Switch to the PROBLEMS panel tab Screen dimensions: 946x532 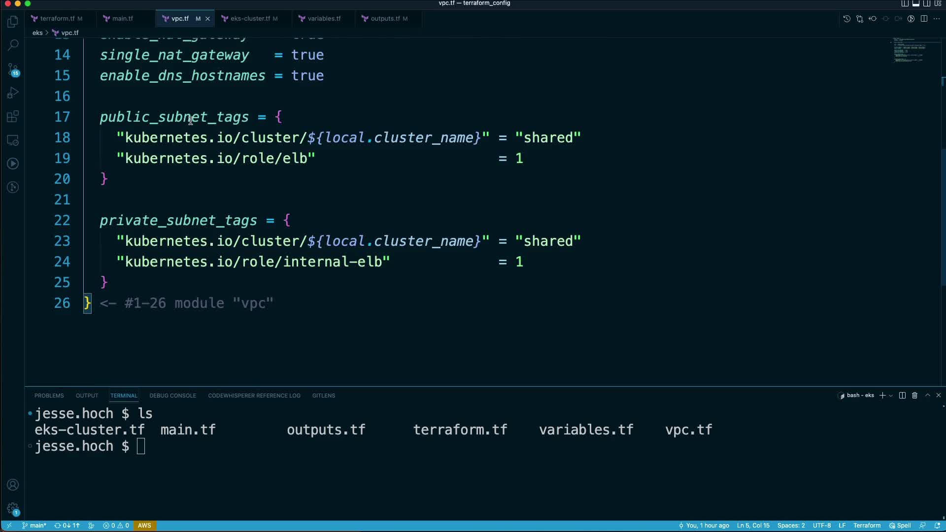click(49, 396)
